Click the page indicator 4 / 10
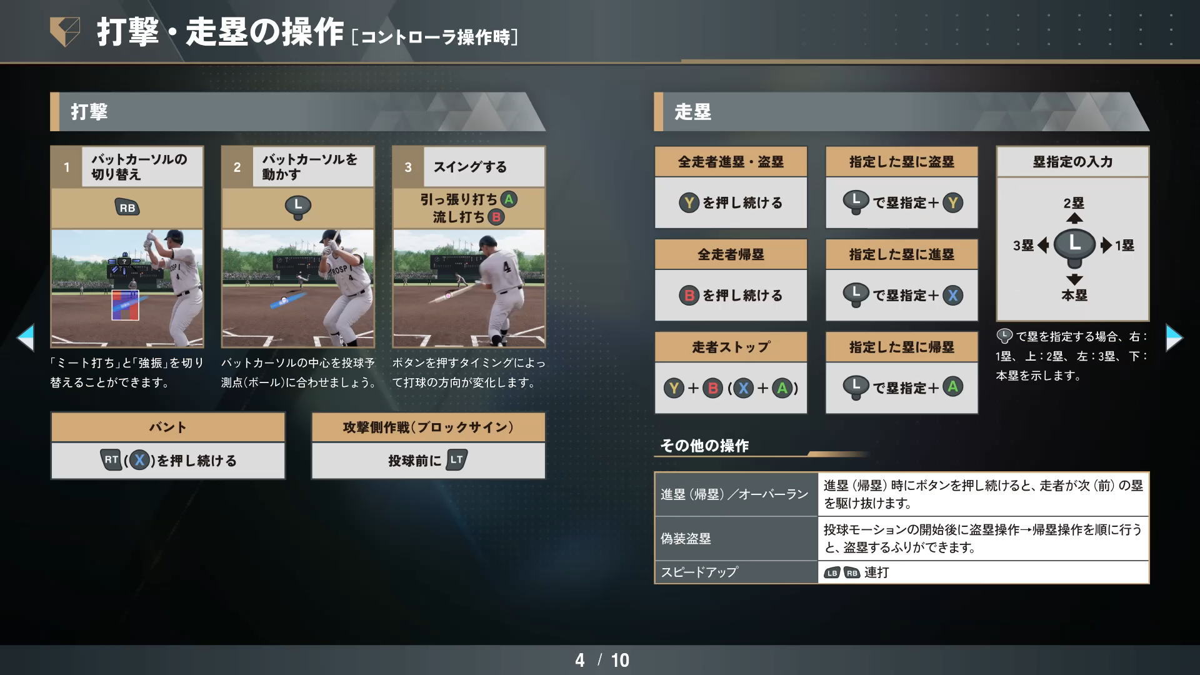Viewport: 1200px width, 675px height. click(602, 661)
